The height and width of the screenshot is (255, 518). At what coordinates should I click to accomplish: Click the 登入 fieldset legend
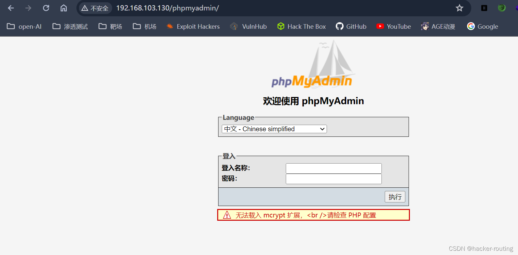click(x=229, y=156)
